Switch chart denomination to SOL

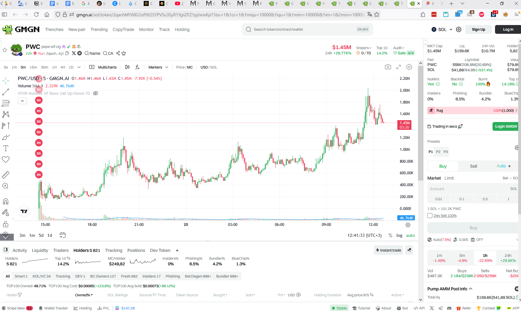coord(214,67)
